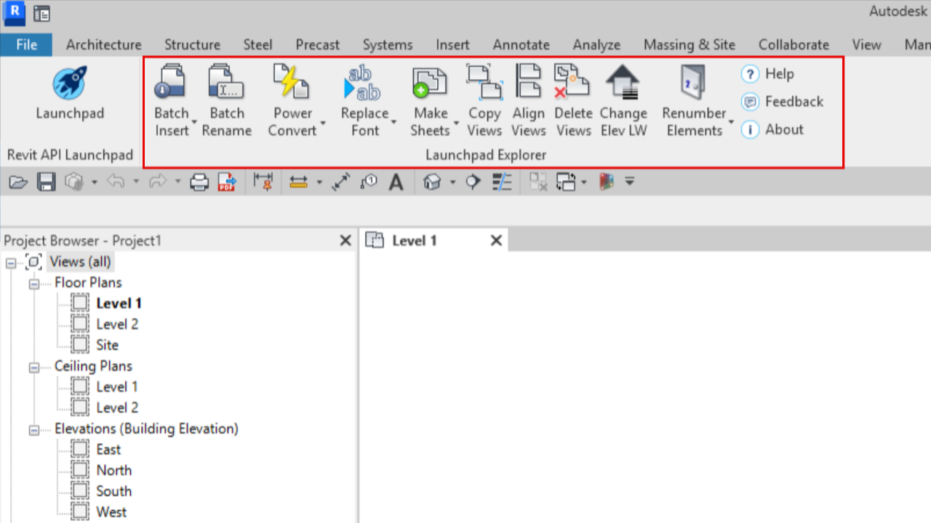Image resolution: width=931 pixels, height=523 pixels.
Task: Collapse the Elevations (Building Elevation) node
Action: click(33, 430)
